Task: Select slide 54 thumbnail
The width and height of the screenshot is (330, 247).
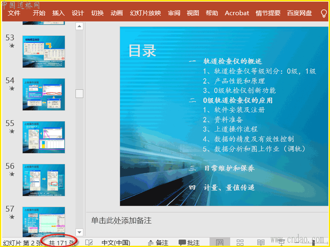Action: click(44, 95)
